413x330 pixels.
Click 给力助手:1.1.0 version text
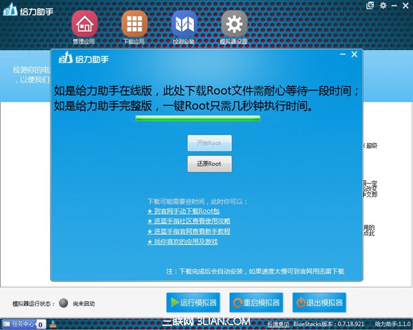392,324
